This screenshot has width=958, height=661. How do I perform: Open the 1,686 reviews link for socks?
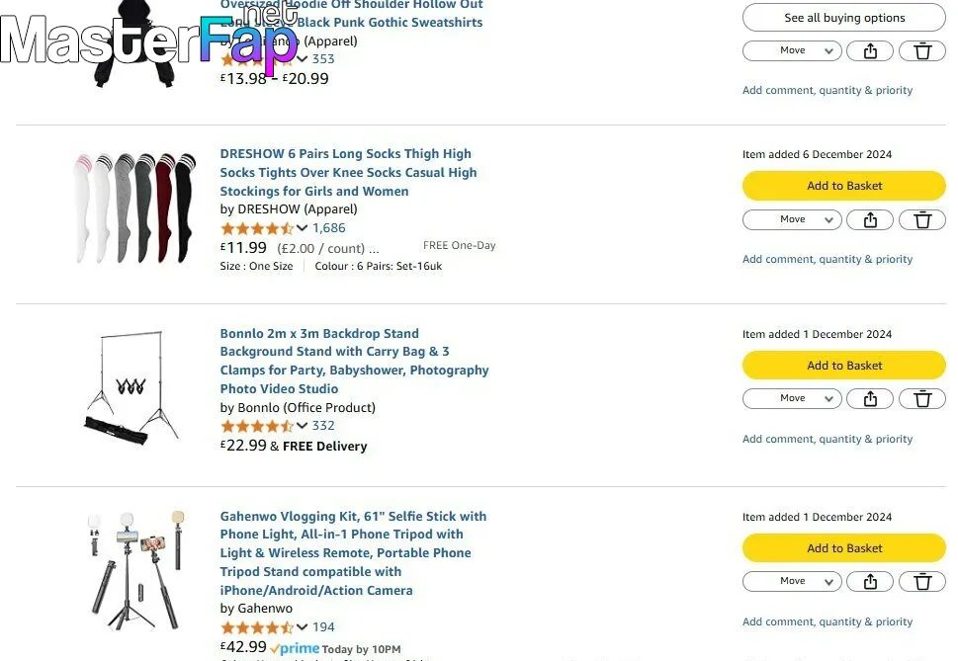[328, 227]
